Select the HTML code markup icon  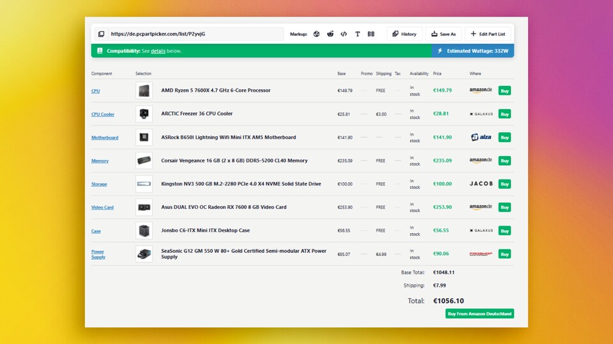[344, 34]
